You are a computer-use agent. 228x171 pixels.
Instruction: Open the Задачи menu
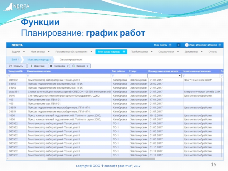(x=18, y=52)
